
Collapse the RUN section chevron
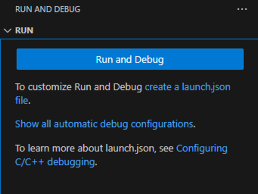click(x=7, y=31)
